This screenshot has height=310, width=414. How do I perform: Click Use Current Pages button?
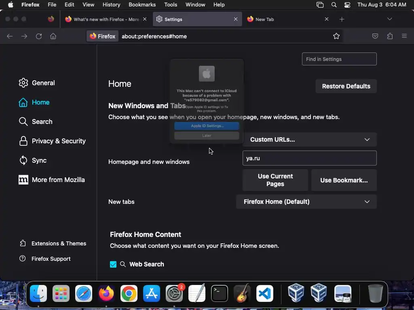[x=275, y=180]
